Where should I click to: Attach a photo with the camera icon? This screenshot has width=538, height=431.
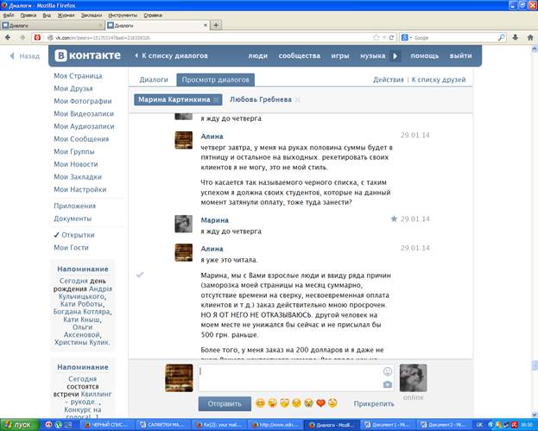tap(388, 384)
